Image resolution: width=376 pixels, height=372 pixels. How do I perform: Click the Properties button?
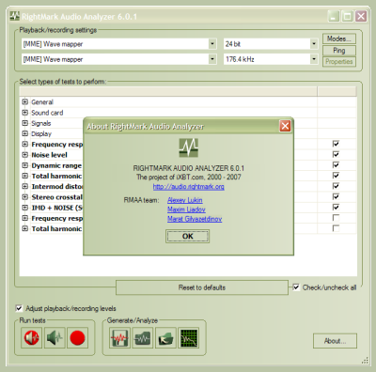pyautogui.click(x=339, y=61)
